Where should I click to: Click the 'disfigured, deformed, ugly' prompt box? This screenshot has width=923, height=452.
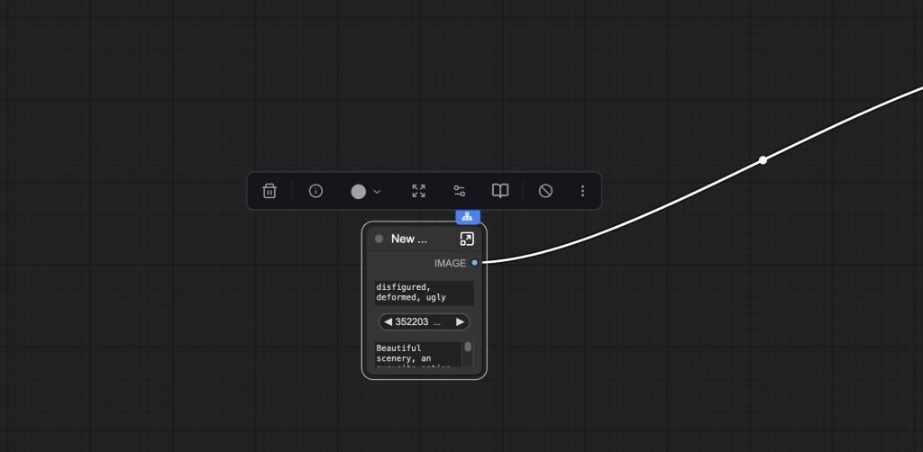click(x=424, y=292)
